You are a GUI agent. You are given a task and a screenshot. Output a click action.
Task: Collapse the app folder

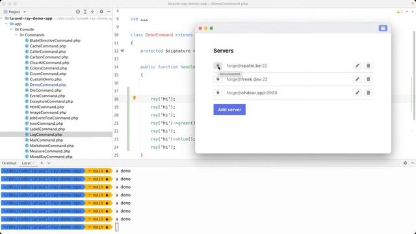6,24
